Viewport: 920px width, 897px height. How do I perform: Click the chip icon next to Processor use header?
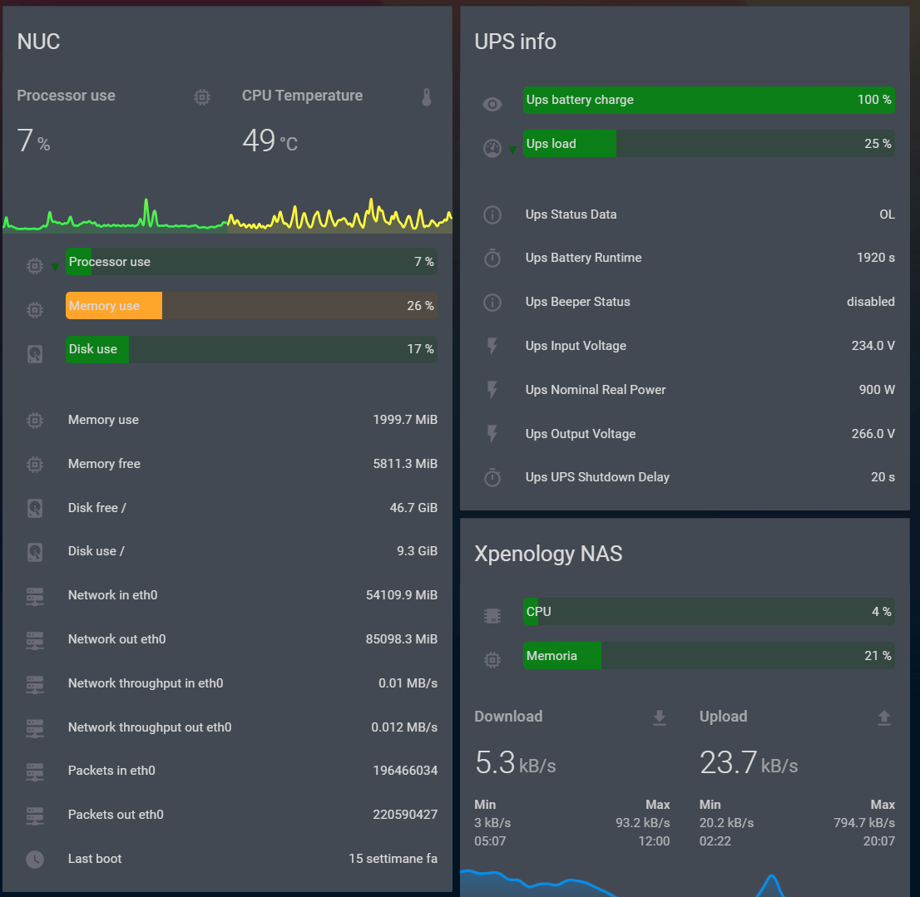click(x=201, y=97)
